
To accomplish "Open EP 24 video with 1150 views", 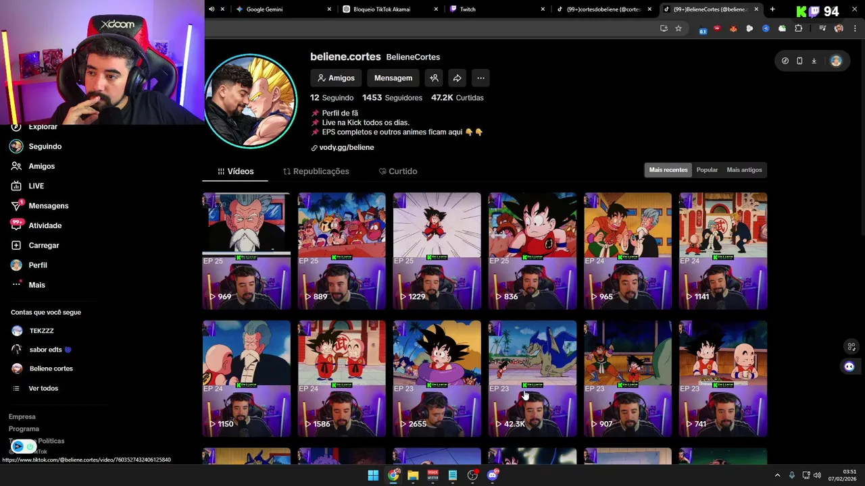I will (x=247, y=379).
